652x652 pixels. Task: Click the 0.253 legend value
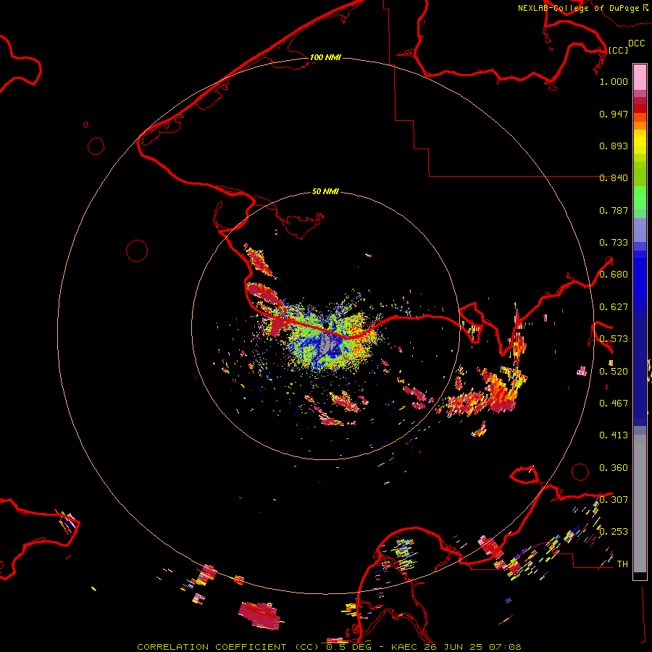[x=614, y=532]
